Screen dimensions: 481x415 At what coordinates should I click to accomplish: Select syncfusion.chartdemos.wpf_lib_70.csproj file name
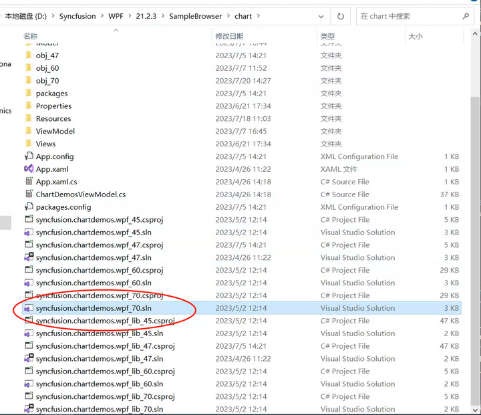tap(106, 396)
